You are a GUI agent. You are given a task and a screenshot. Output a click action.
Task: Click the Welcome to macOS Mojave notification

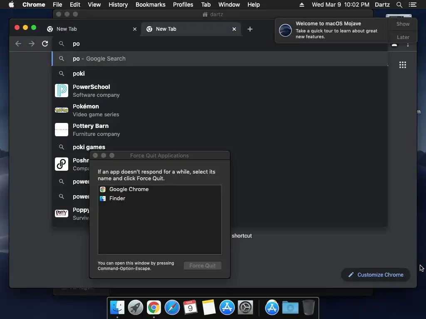coord(332,30)
